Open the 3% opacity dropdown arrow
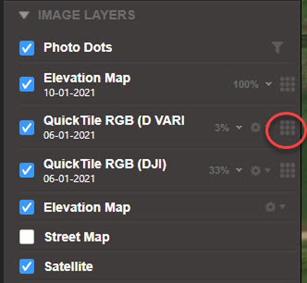Screen dimensions: 307x283 tap(239, 127)
